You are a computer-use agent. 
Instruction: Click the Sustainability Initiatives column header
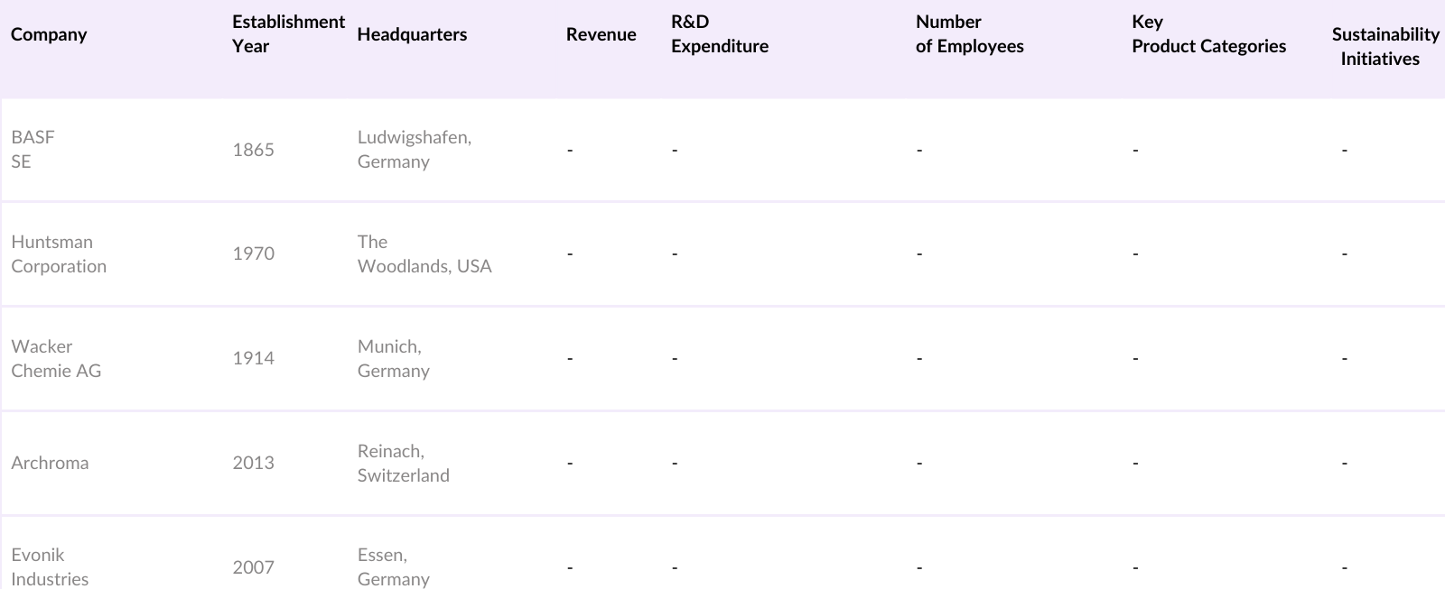click(x=1384, y=46)
